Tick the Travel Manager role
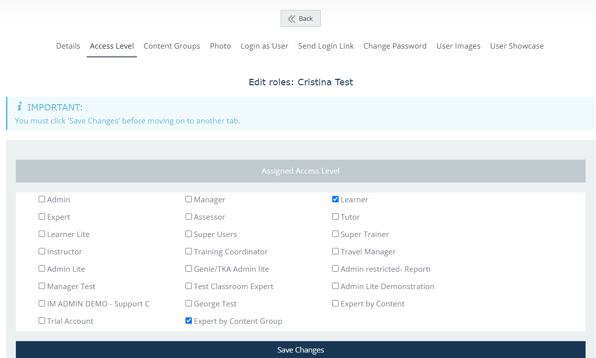Image resolution: width=596 pixels, height=358 pixels. 336,251
